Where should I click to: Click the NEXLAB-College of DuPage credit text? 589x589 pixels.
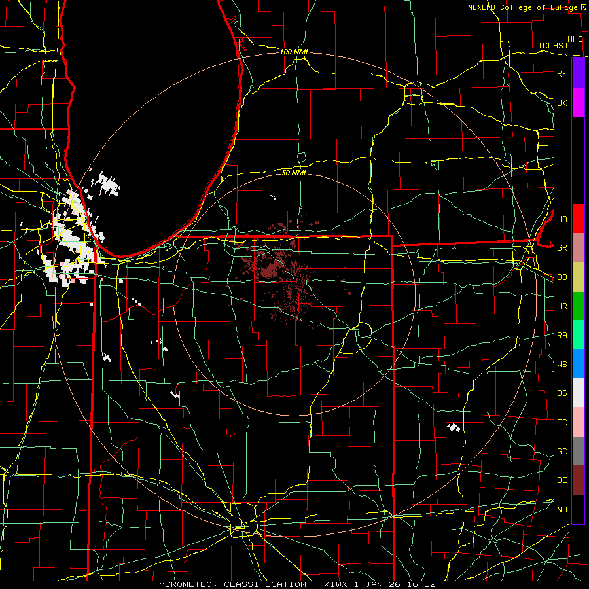tap(522, 7)
